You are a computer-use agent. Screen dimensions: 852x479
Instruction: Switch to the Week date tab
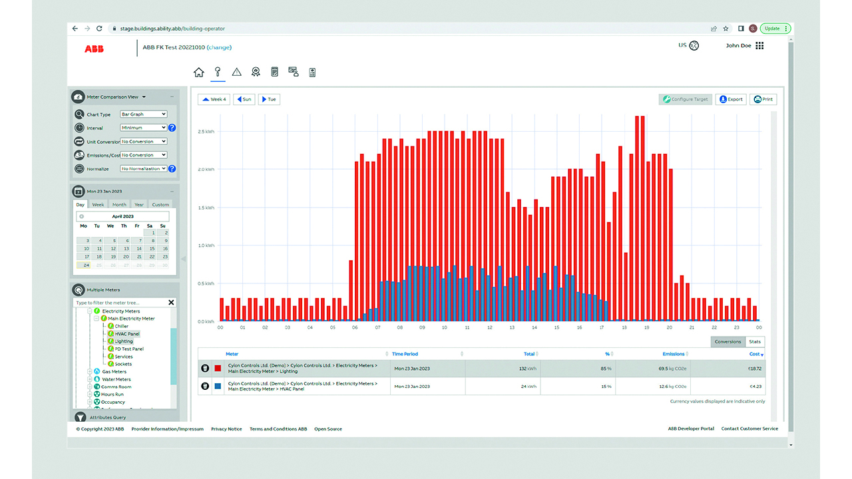click(98, 205)
